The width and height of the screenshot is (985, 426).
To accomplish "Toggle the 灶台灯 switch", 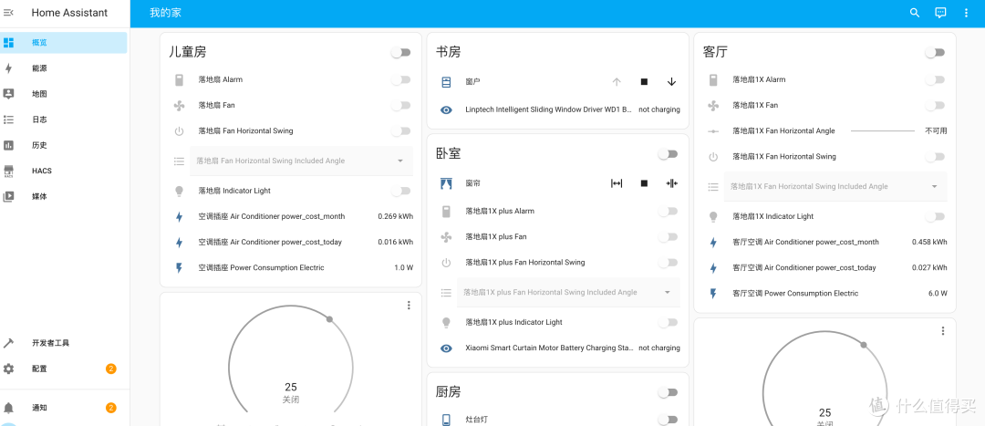I will click(668, 419).
